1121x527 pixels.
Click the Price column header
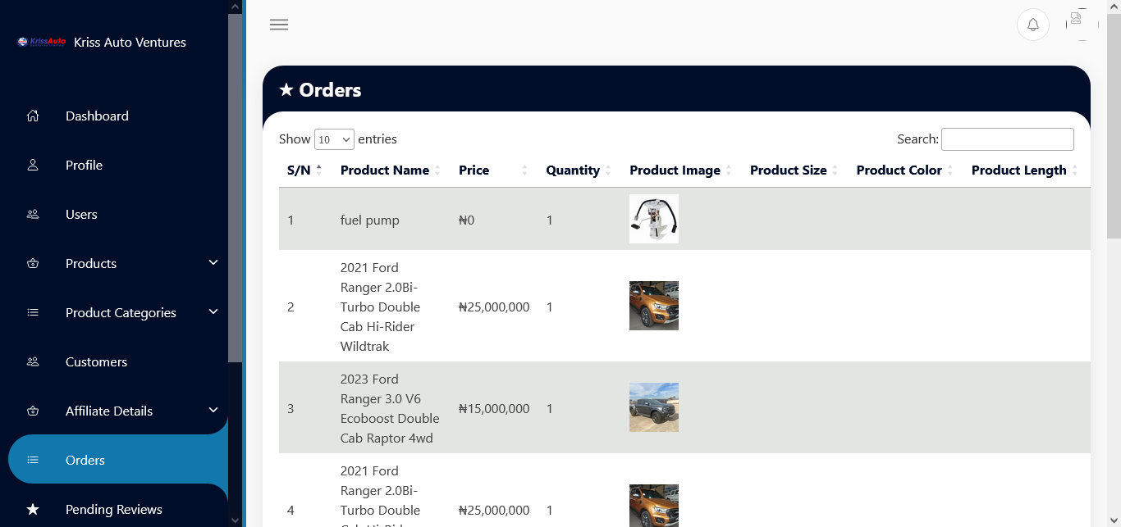tap(474, 170)
